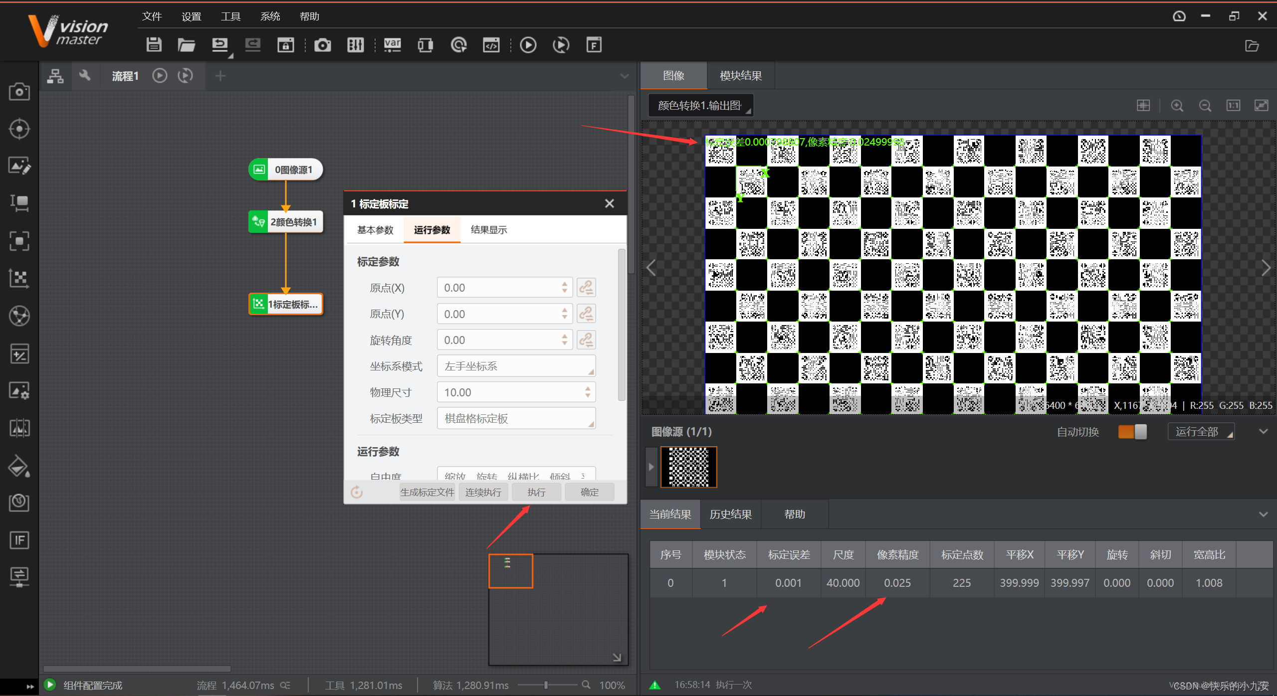Image resolution: width=1277 pixels, height=696 pixels.
Task: Open the 设置 menu
Action: point(191,16)
